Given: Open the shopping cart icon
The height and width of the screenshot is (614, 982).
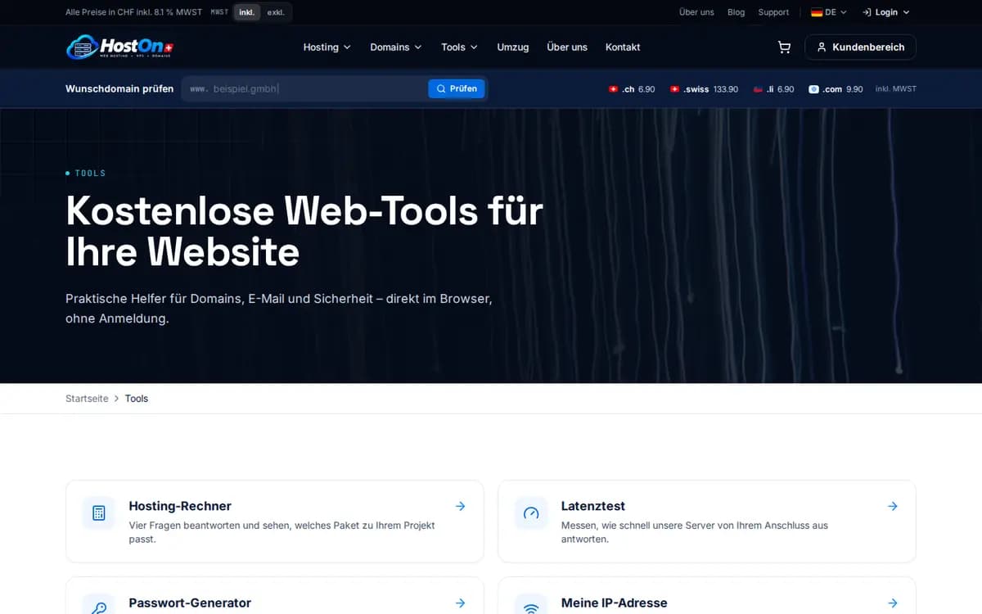Looking at the screenshot, I should 784,47.
